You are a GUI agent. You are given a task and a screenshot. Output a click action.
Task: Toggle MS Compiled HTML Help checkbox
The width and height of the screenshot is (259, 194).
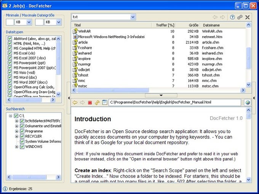tap(10, 48)
